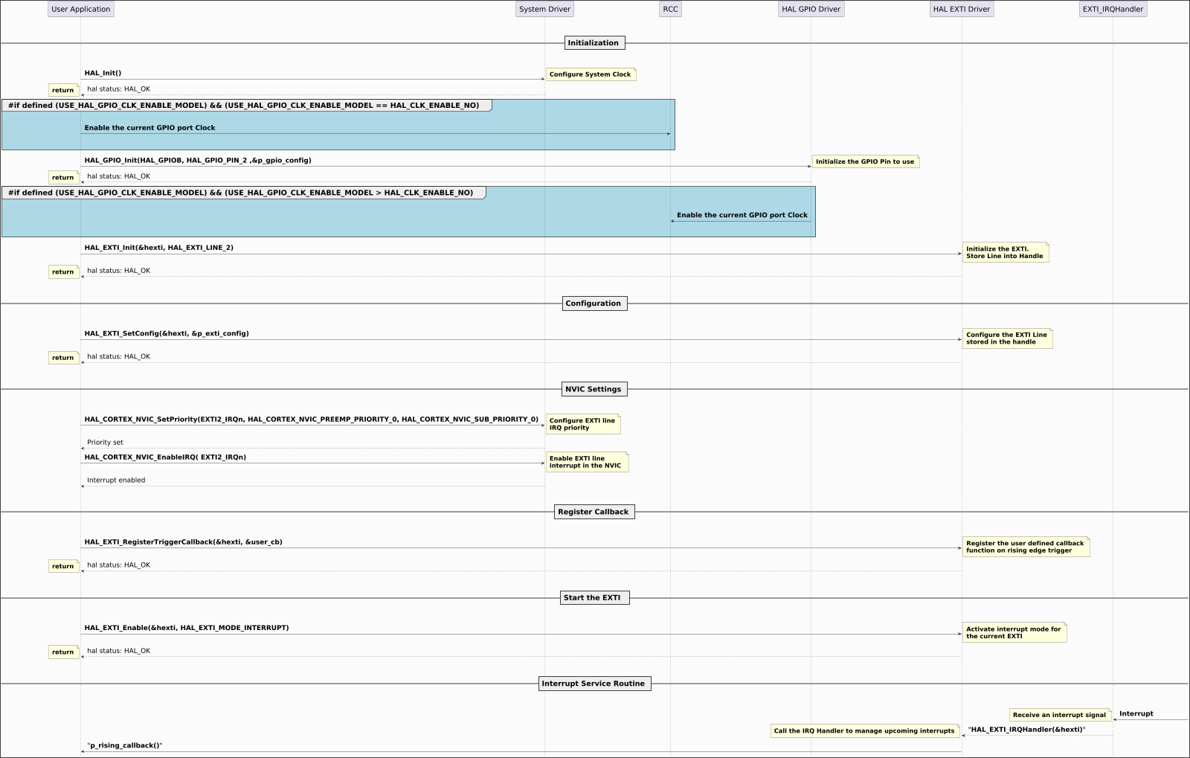Screen dimensions: 1190x758
Task: Click the Initialize the GPIO Pin note
Action: [x=866, y=161]
